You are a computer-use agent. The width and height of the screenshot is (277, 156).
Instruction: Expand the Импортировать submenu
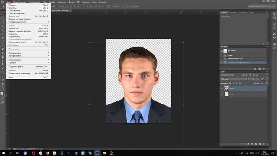(28, 53)
